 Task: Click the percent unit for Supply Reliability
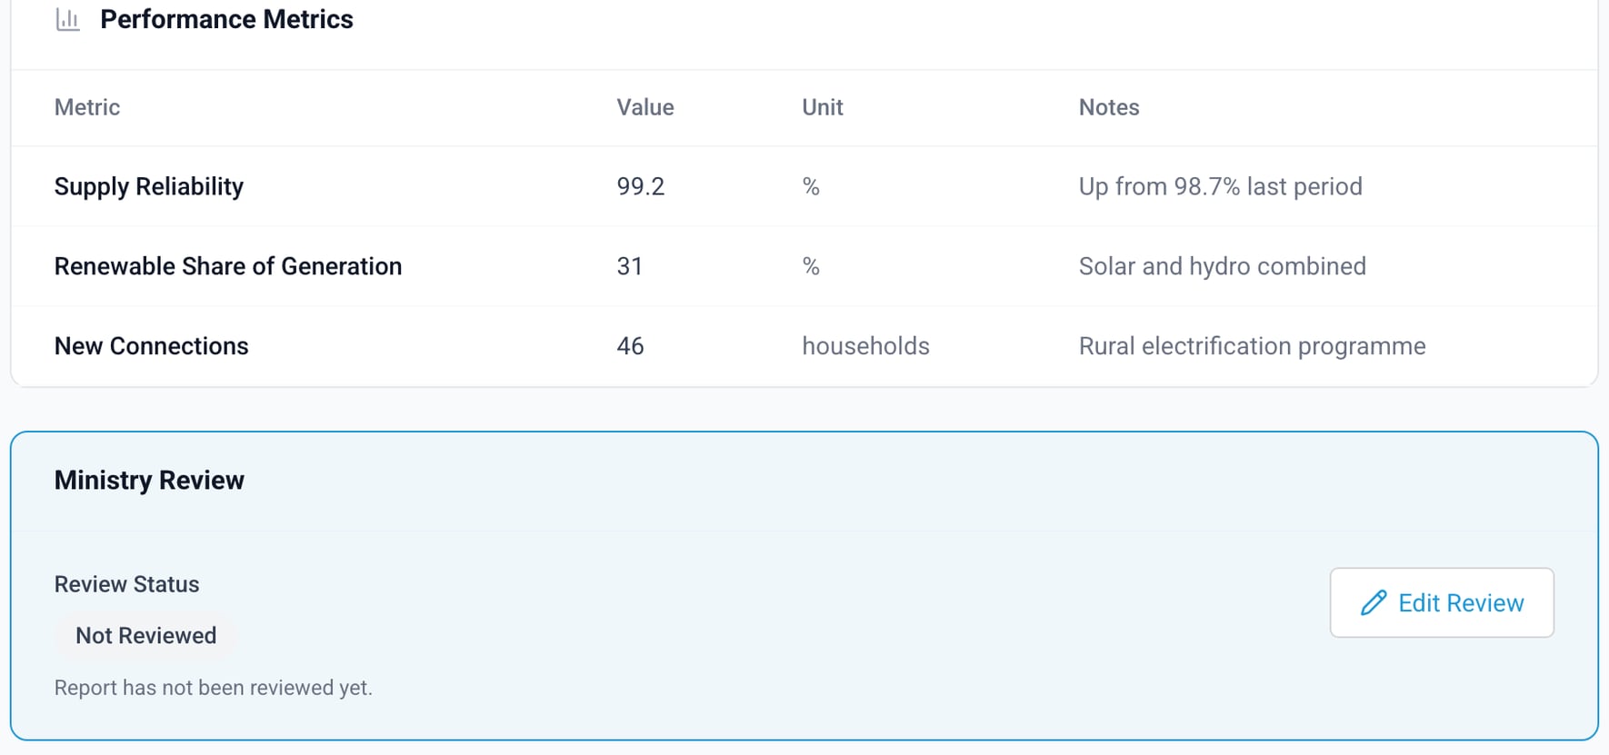pos(811,186)
